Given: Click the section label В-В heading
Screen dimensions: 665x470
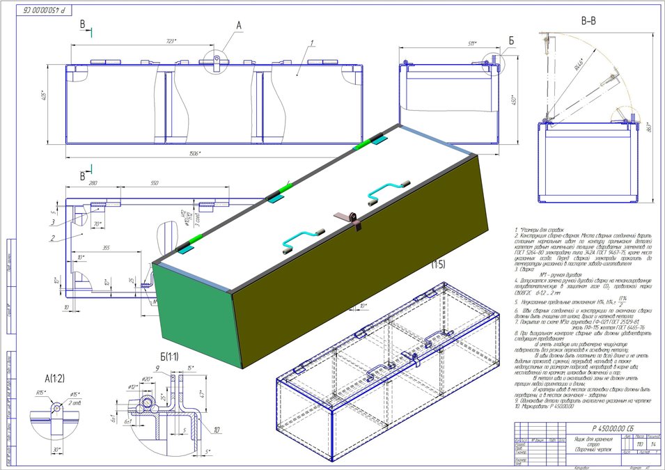Looking at the screenshot, I should pos(588,21).
